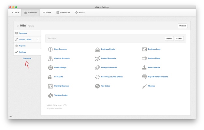Select Reports in the sidebar

pos(27,46)
